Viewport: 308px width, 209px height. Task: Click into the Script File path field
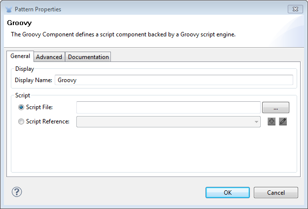click(168, 107)
